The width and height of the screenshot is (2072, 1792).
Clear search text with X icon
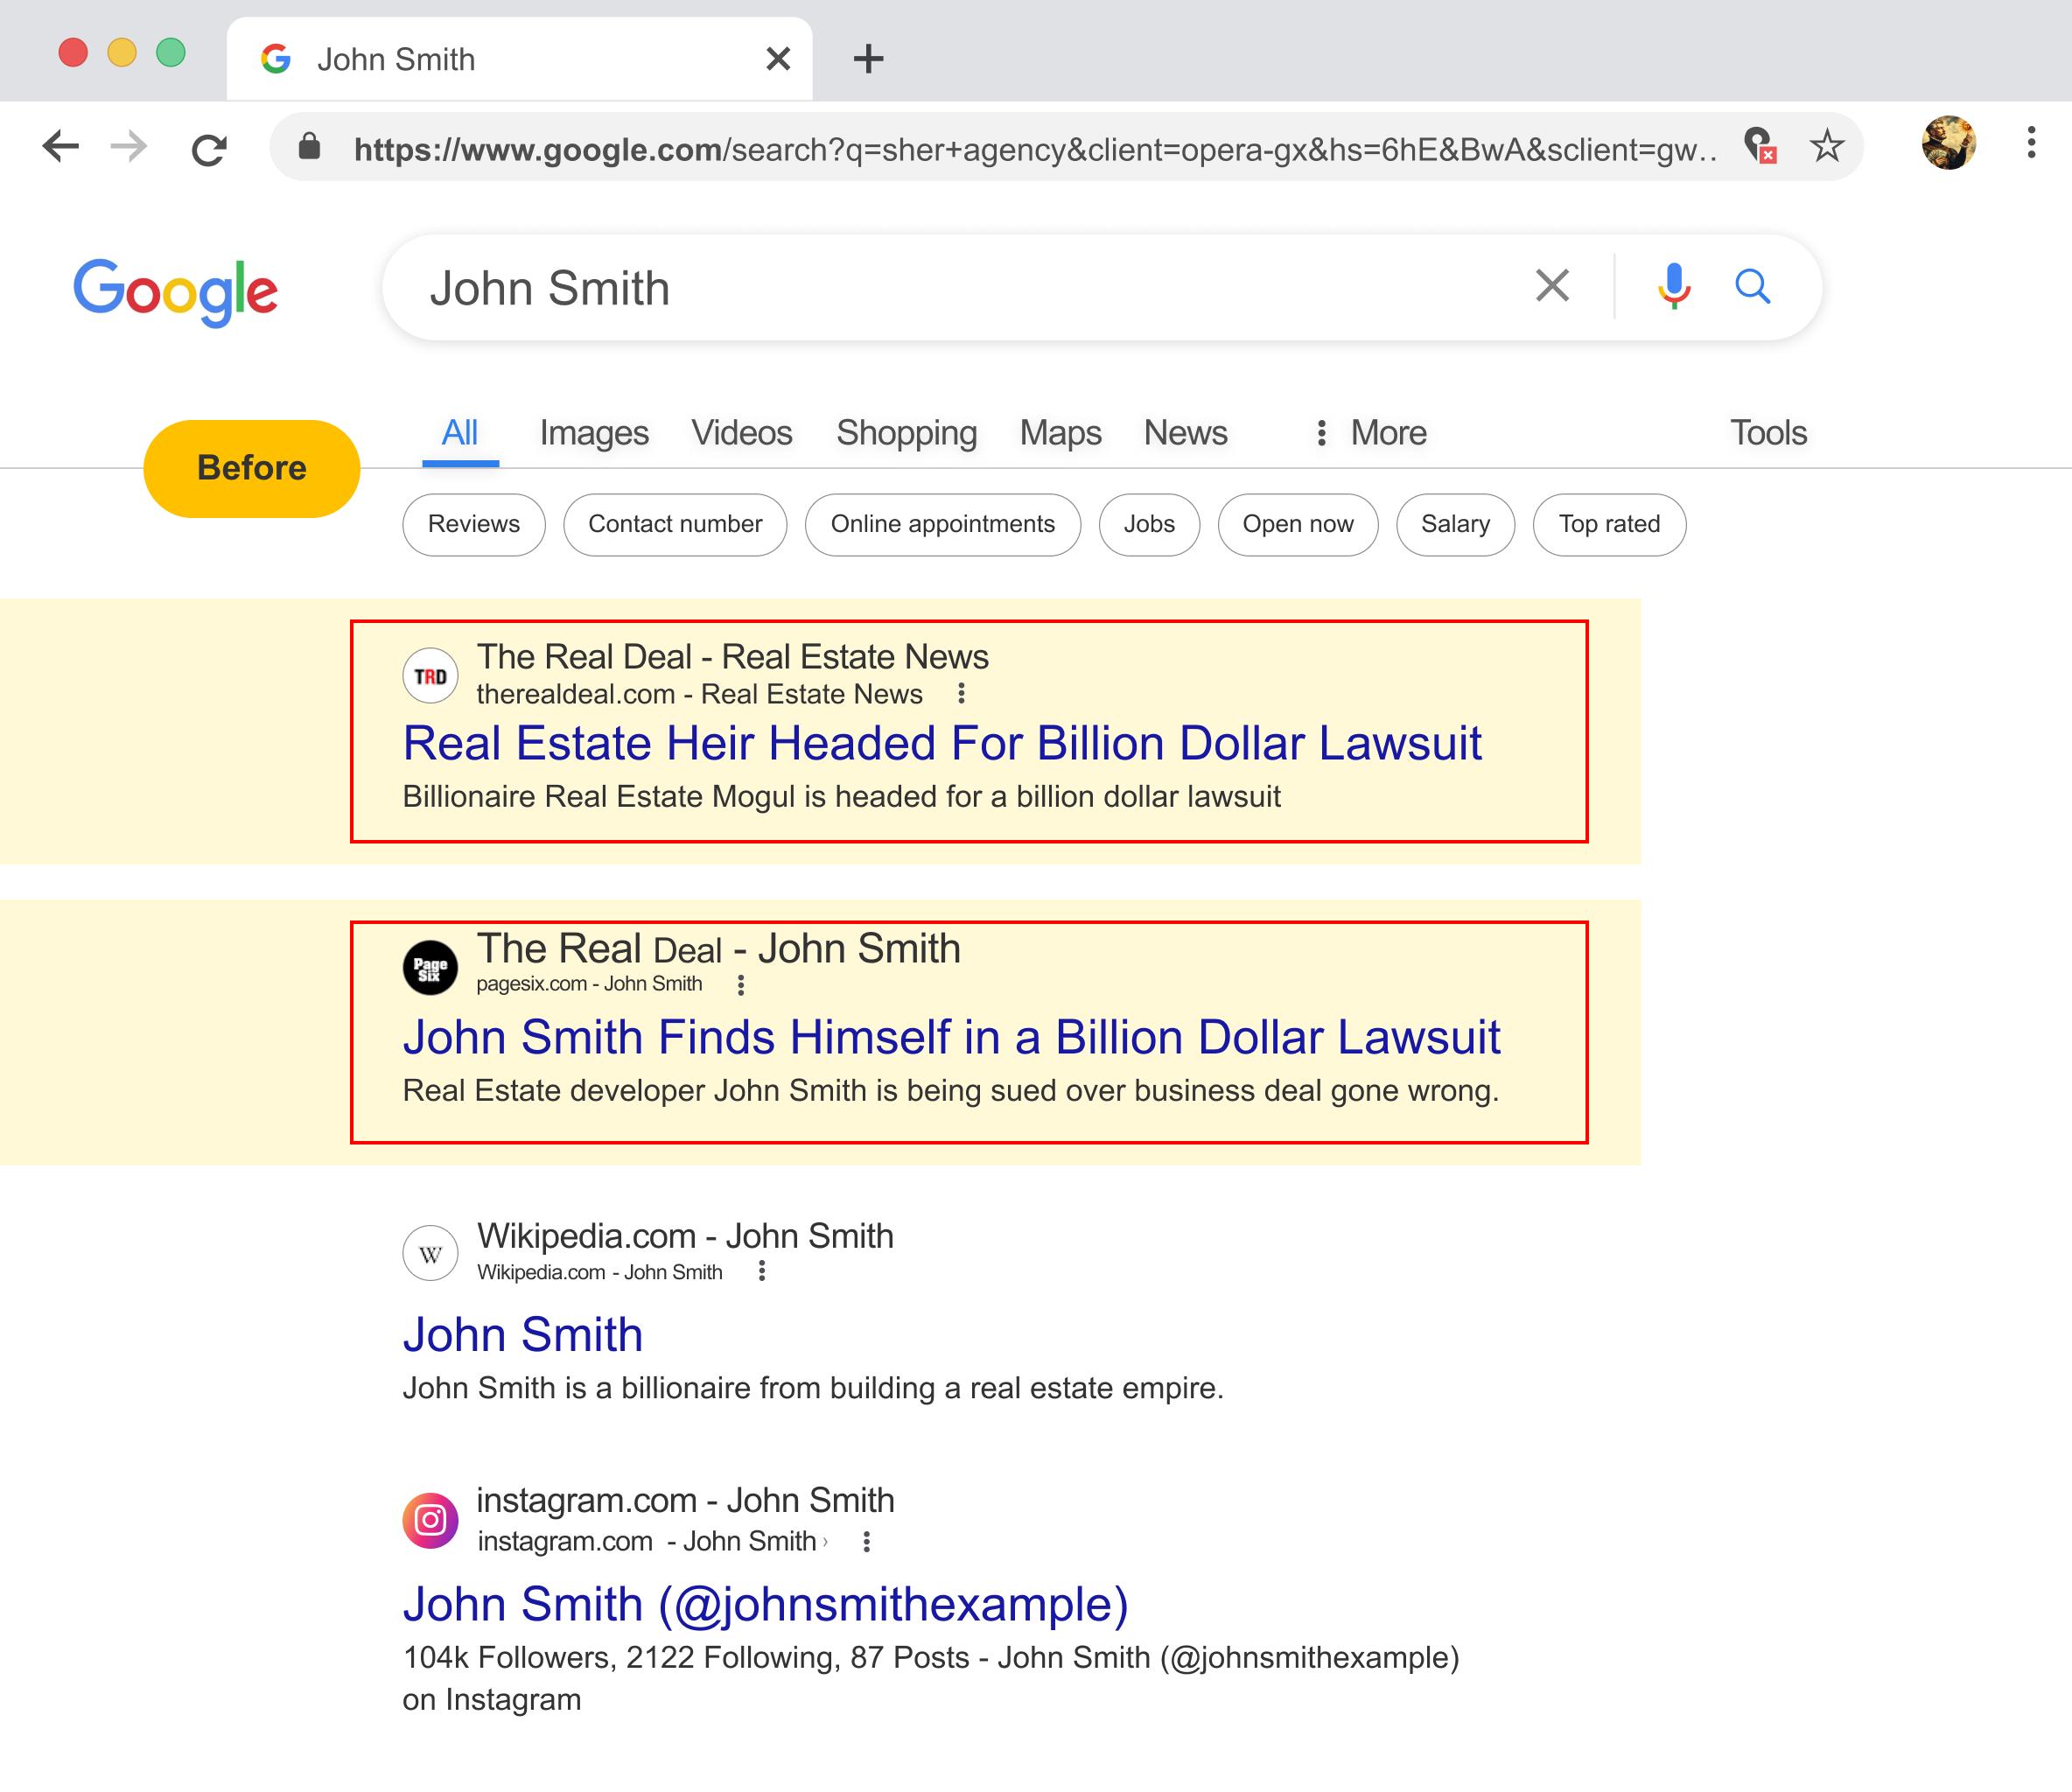click(x=1552, y=286)
